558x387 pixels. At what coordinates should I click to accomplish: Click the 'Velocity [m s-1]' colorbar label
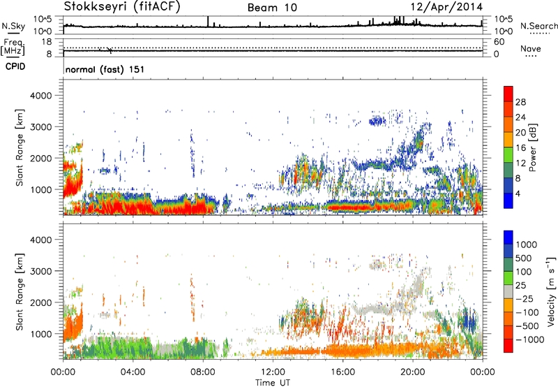tap(551, 291)
